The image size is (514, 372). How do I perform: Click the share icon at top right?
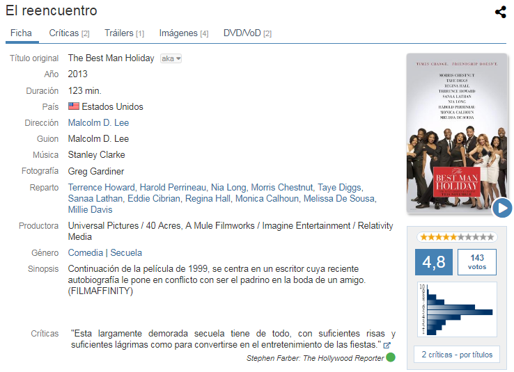coord(501,12)
